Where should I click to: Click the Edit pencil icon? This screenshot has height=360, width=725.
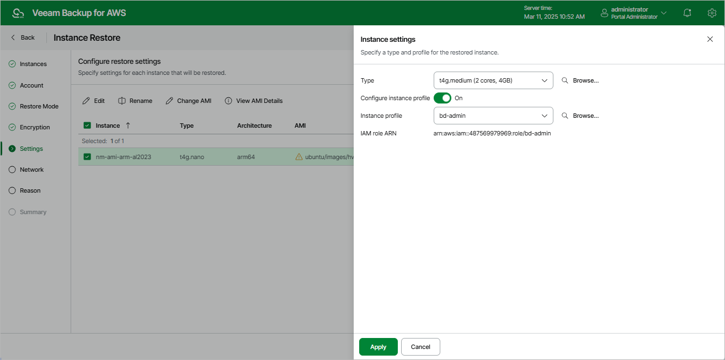pyautogui.click(x=86, y=100)
